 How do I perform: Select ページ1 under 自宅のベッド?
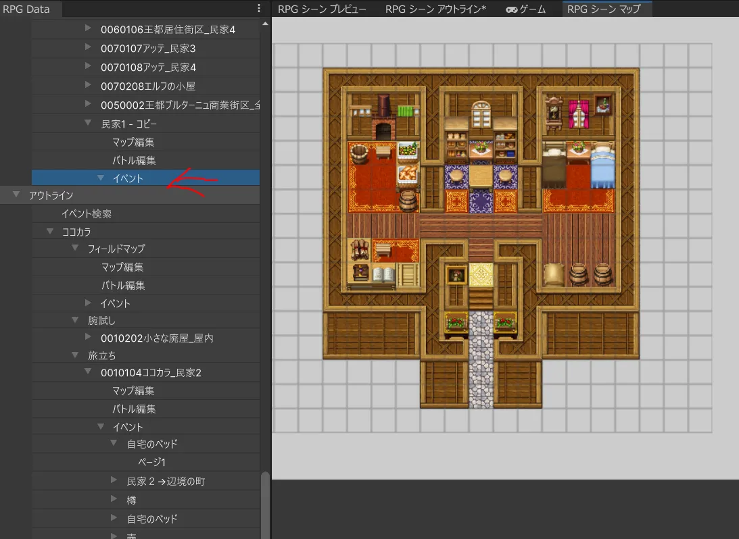tap(151, 462)
